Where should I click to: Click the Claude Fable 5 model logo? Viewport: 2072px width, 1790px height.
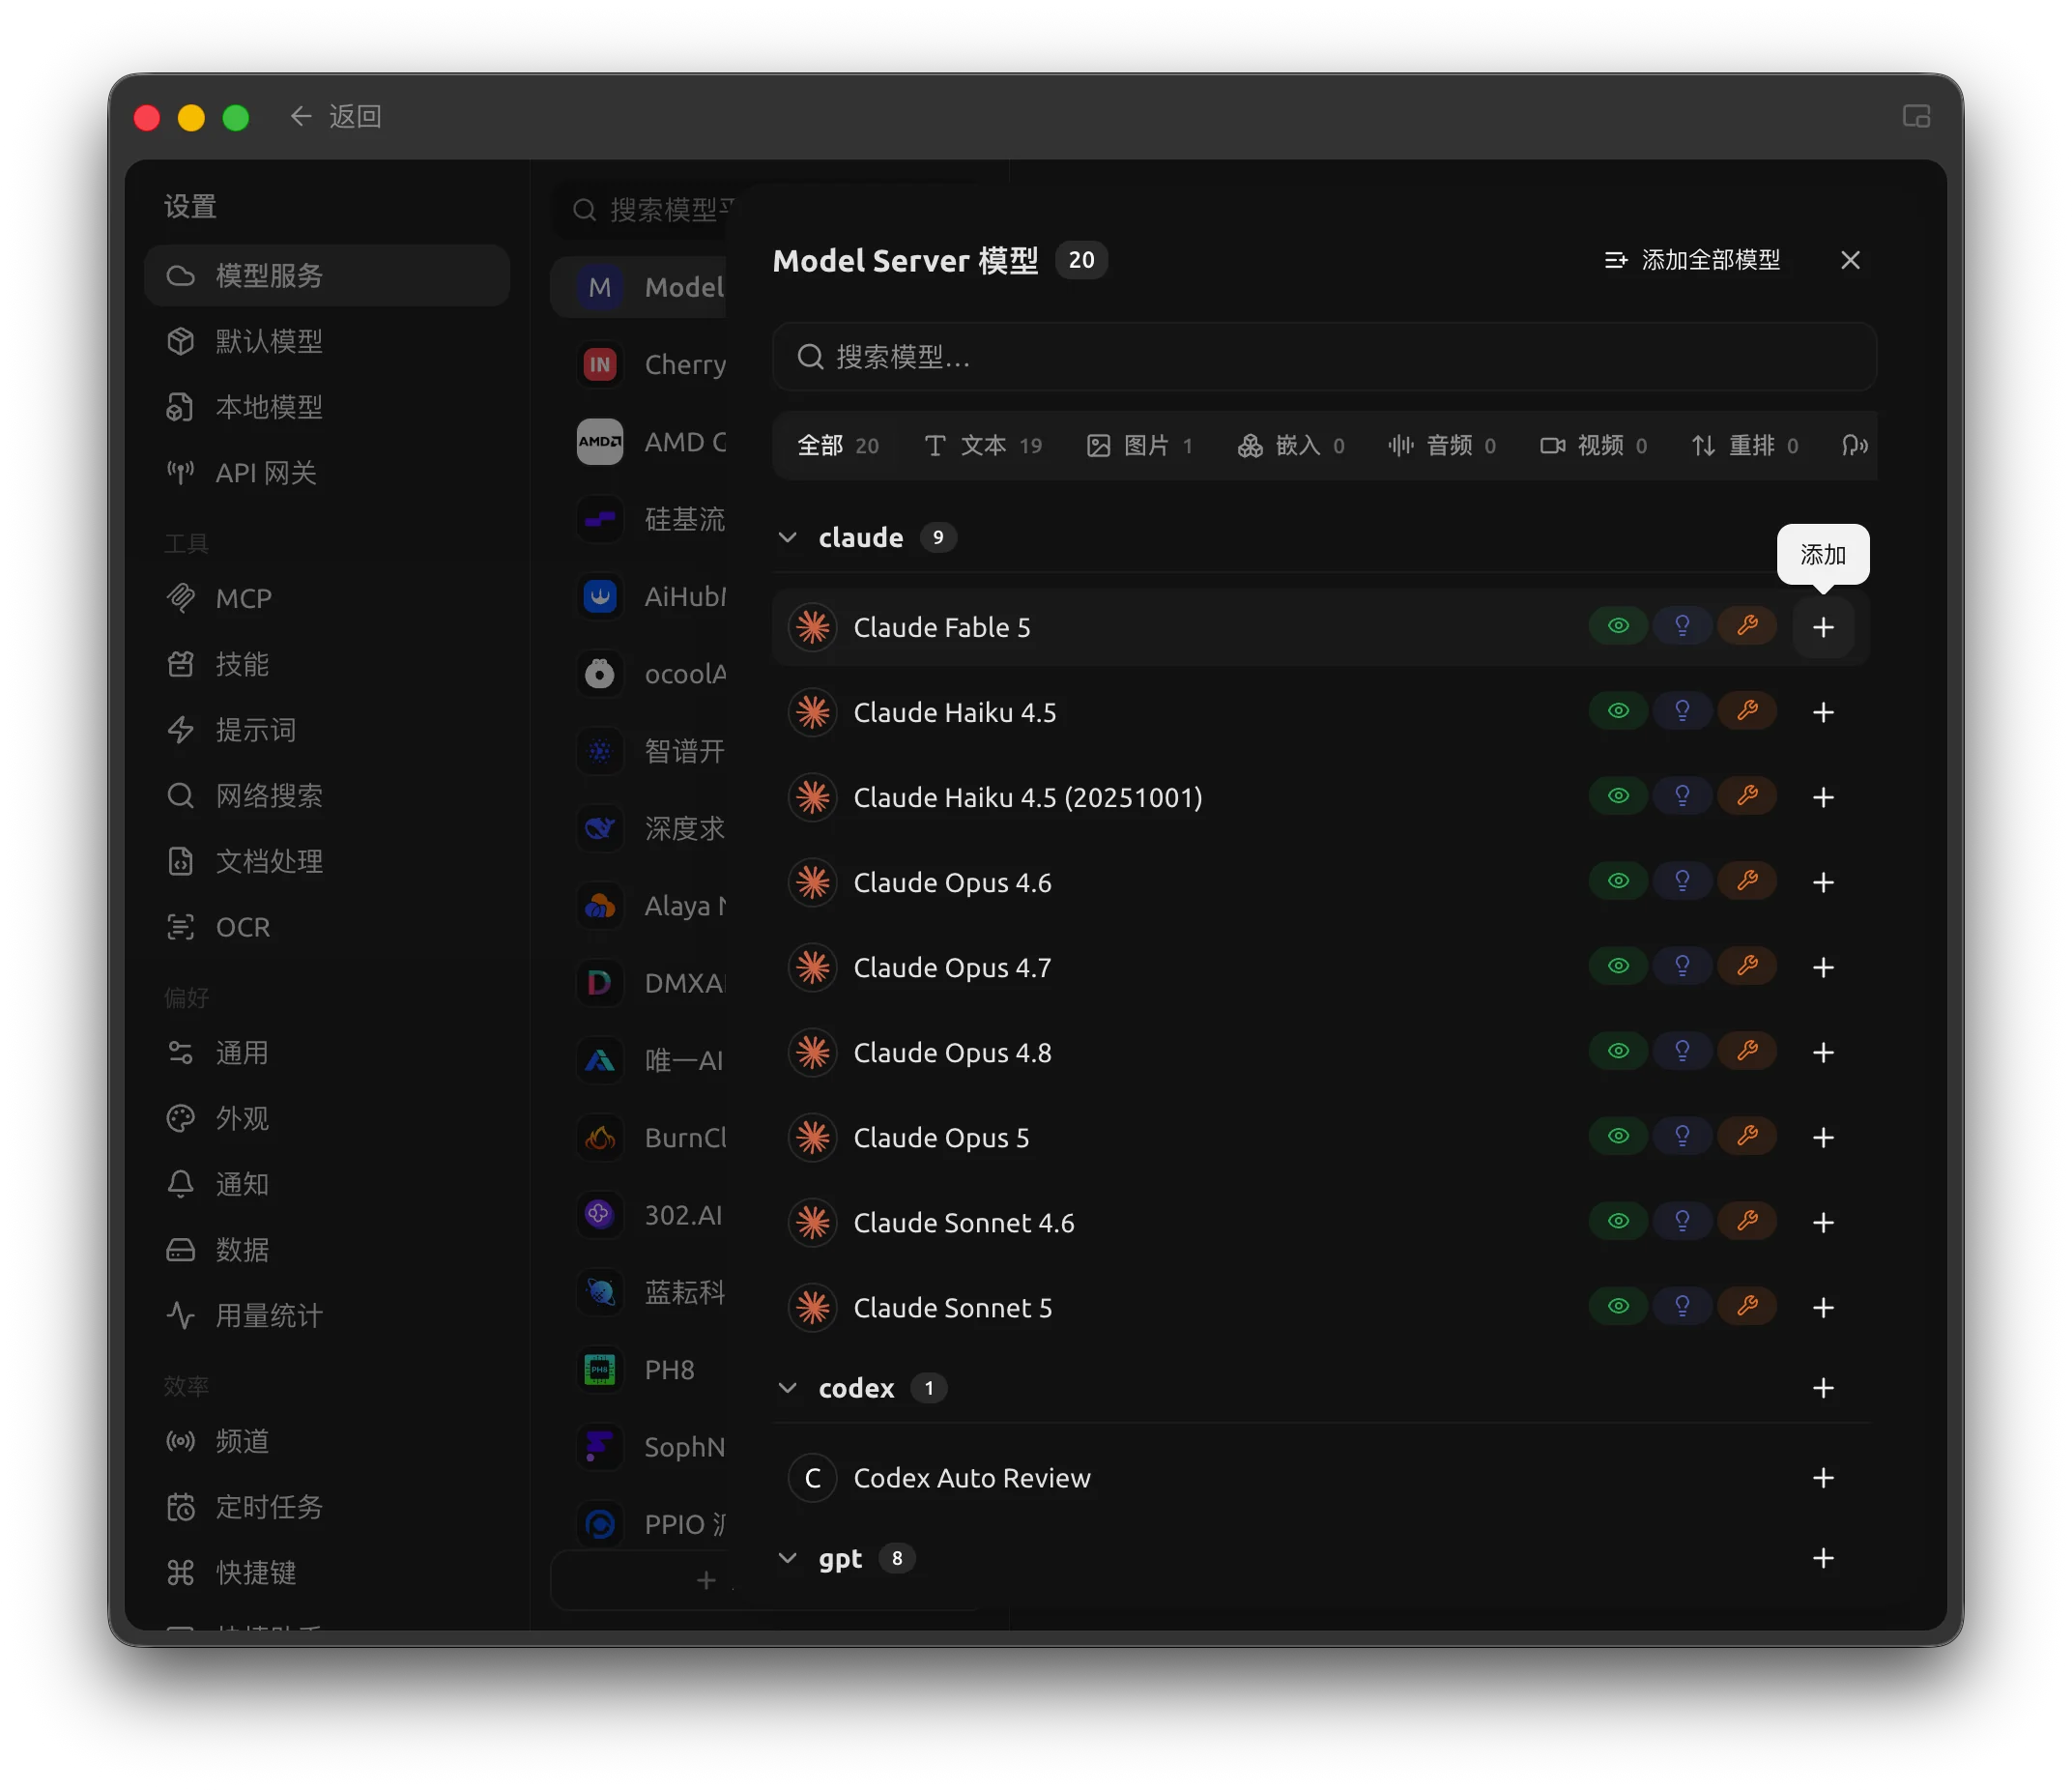point(813,627)
